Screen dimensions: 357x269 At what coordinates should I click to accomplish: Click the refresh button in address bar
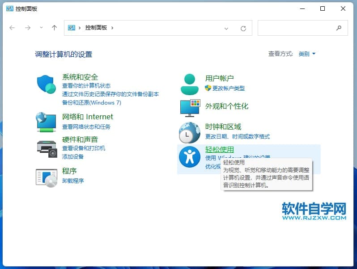pyautogui.click(x=243, y=28)
